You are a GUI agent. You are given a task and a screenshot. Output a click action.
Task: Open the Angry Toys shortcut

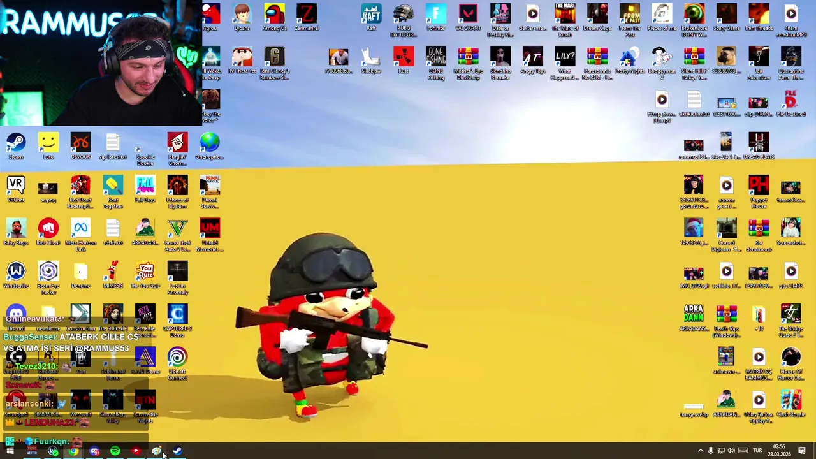coord(533,60)
